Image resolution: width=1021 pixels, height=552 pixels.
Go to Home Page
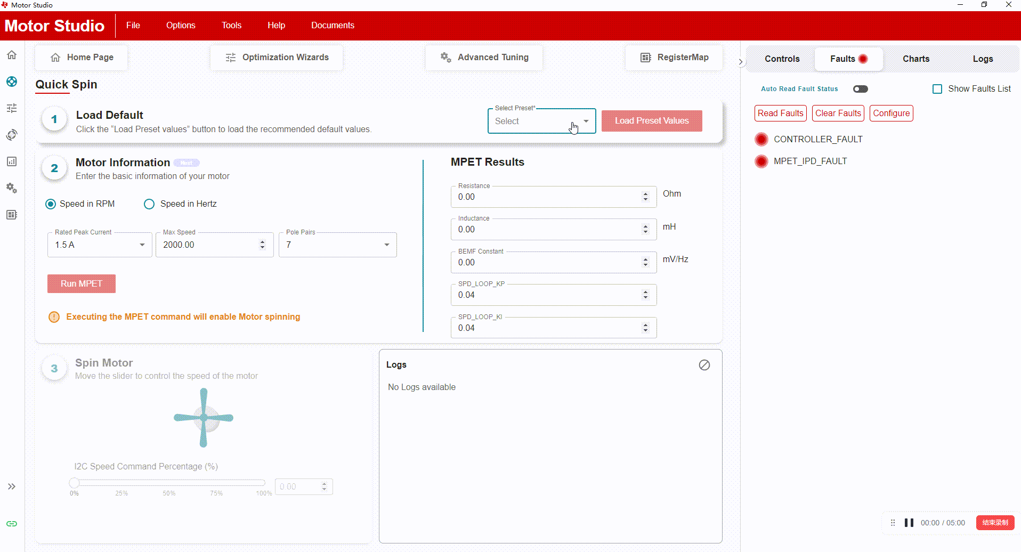point(82,58)
